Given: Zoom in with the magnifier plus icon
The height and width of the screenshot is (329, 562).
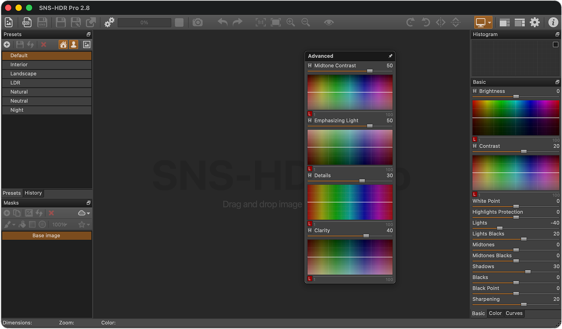Looking at the screenshot, I should [290, 22].
